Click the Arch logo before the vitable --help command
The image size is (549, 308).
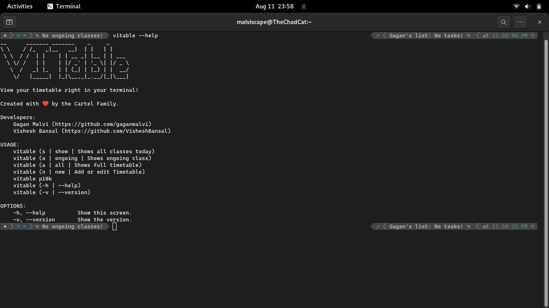[x=5, y=36]
